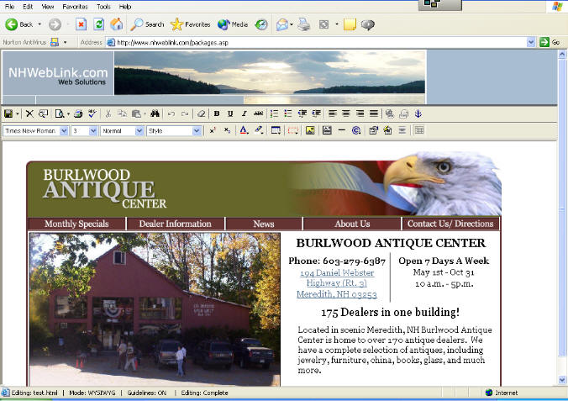Open the File menu
Screen dimensions: 568x401
[10, 7]
